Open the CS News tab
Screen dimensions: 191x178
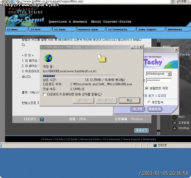pyautogui.click(x=16, y=29)
